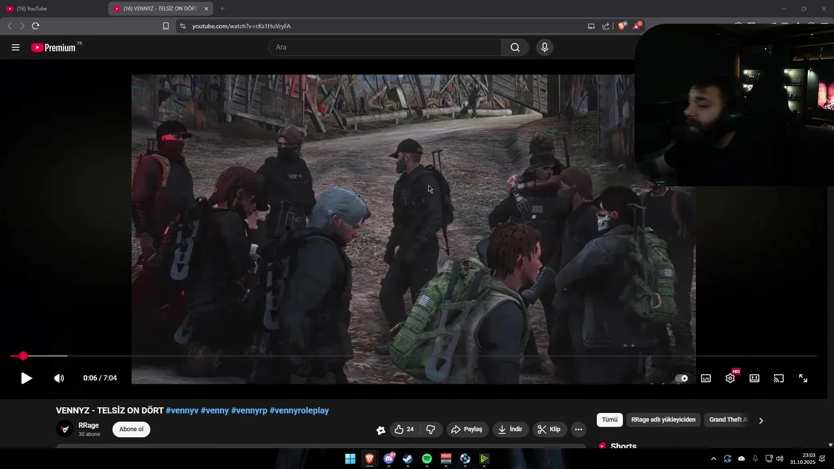Image resolution: width=834 pixels, height=469 pixels.
Task: Open the RRage channel name link
Action: coord(89,425)
